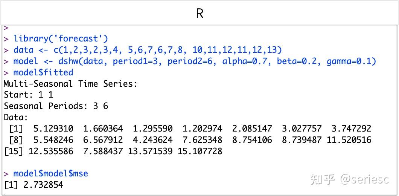399x196 pixels.
Task: Click the library('forecast') command line
Action: tap(61, 38)
